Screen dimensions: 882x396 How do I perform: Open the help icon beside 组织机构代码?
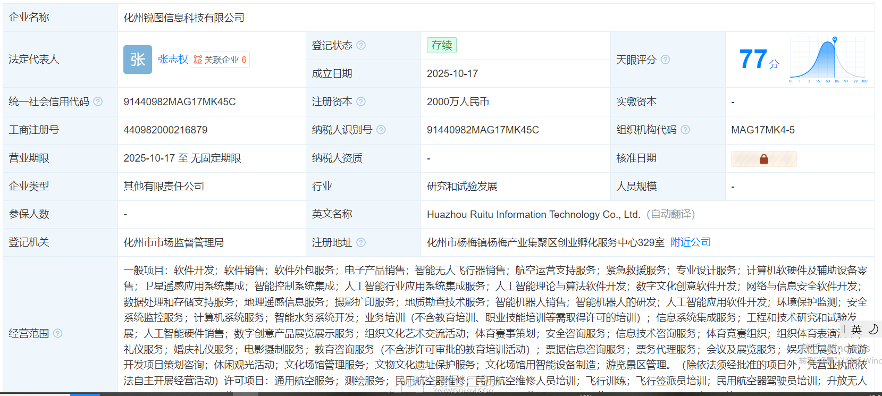point(685,130)
